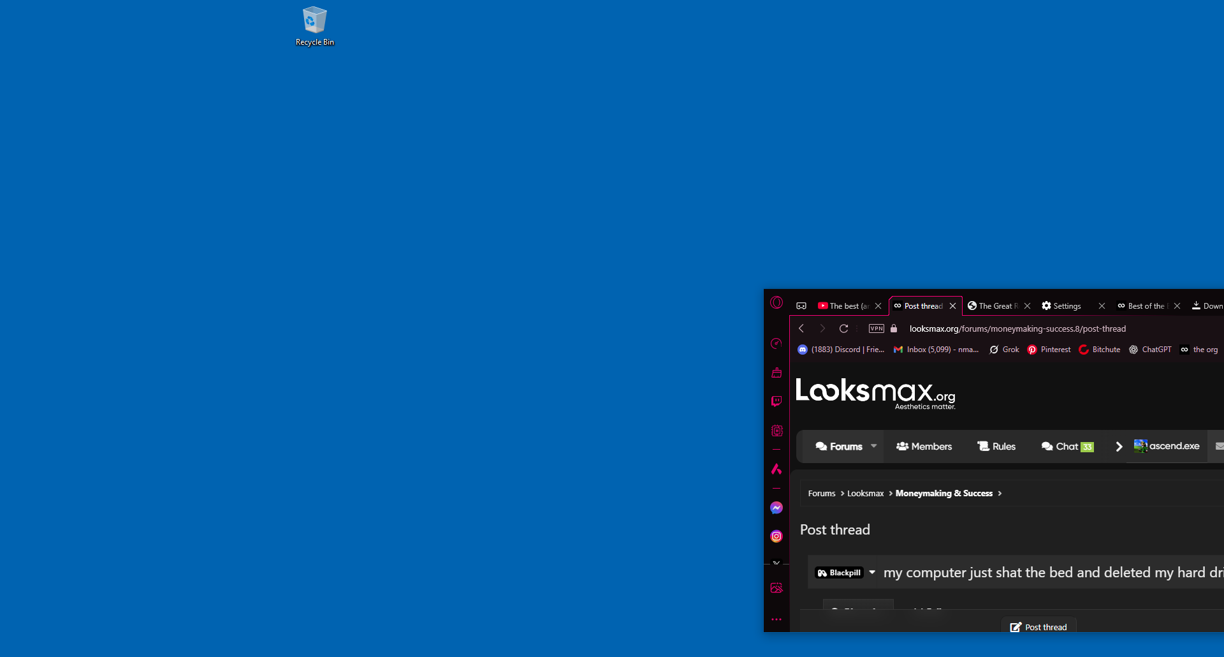Open Twitch panel in the sidebar
Image resolution: width=1224 pixels, height=657 pixels.
(776, 401)
